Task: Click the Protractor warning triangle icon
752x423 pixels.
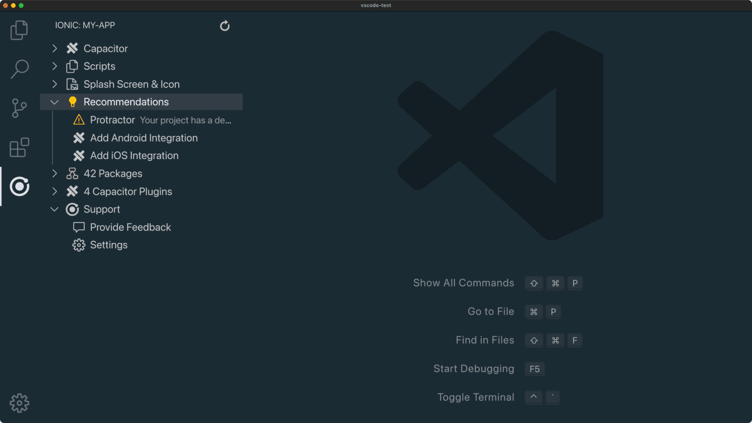Action: point(79,120)
